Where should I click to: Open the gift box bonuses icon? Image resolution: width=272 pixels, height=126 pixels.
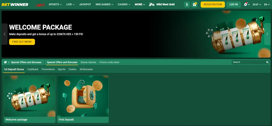pyautogui.click(x=194, y=5)
